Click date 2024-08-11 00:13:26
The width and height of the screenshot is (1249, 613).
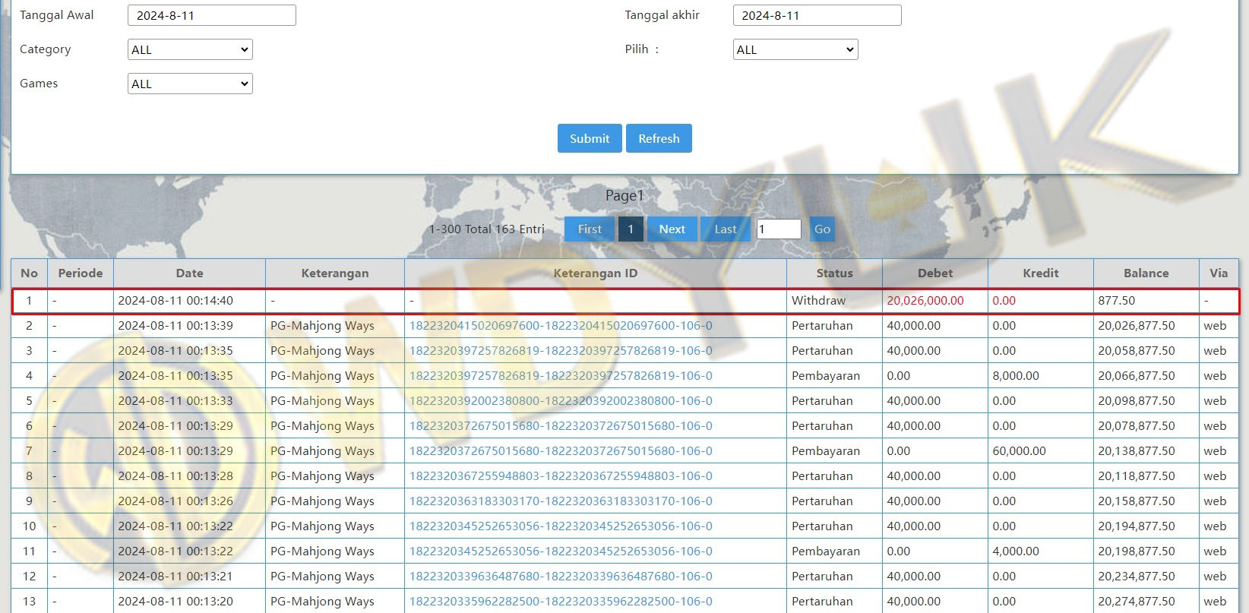[175, 501]
